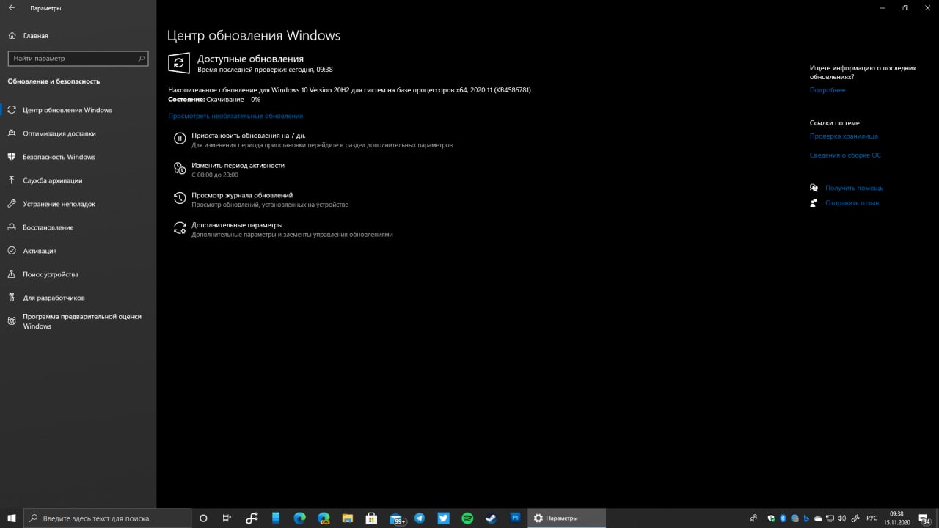Open Cortana circle icon on taskbar
This screenshot has height=528, width=939.
(204, 518)
